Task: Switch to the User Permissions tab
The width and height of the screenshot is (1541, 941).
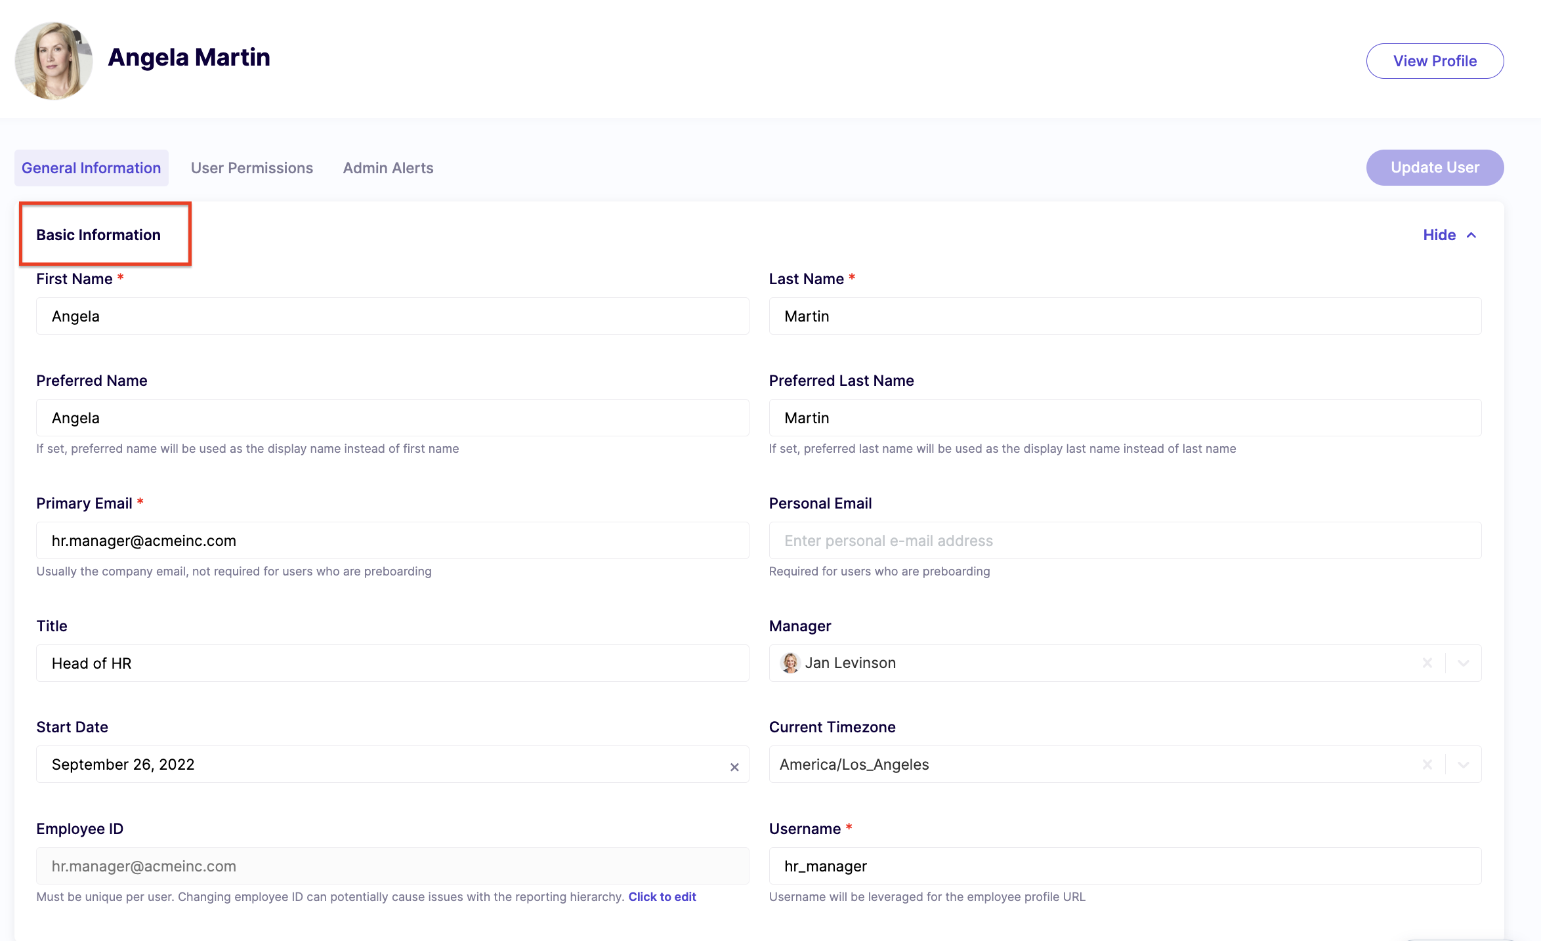Action: tap(252, 168)
